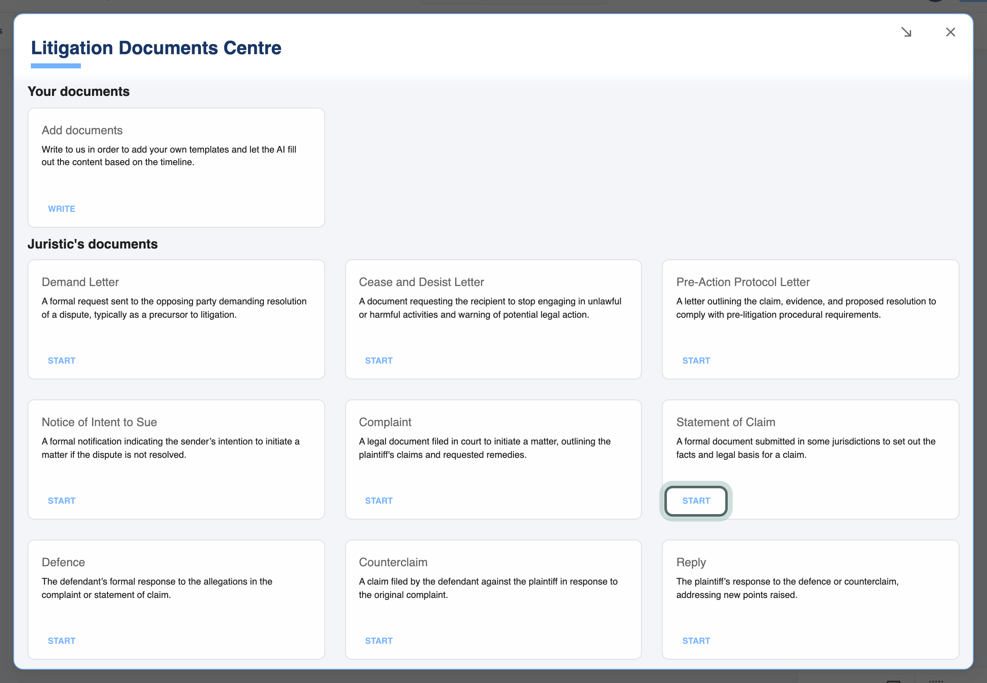Click the Demand Letter description text
The width and height of the screenshot is (987, 683).
174,308
